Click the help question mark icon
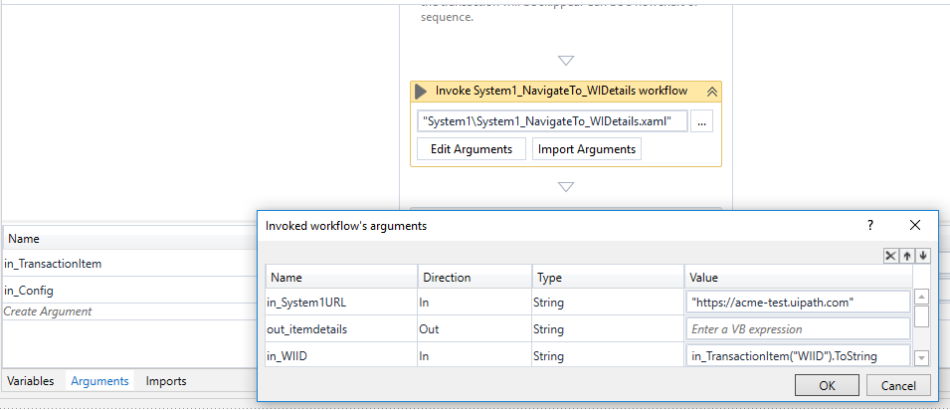 pos(870,226)
